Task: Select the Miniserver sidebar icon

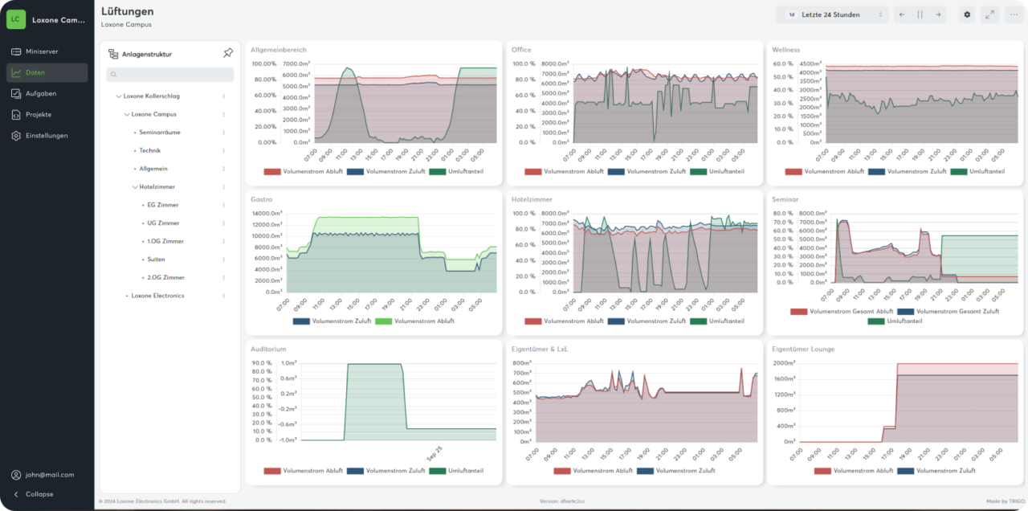Action: 14,51
